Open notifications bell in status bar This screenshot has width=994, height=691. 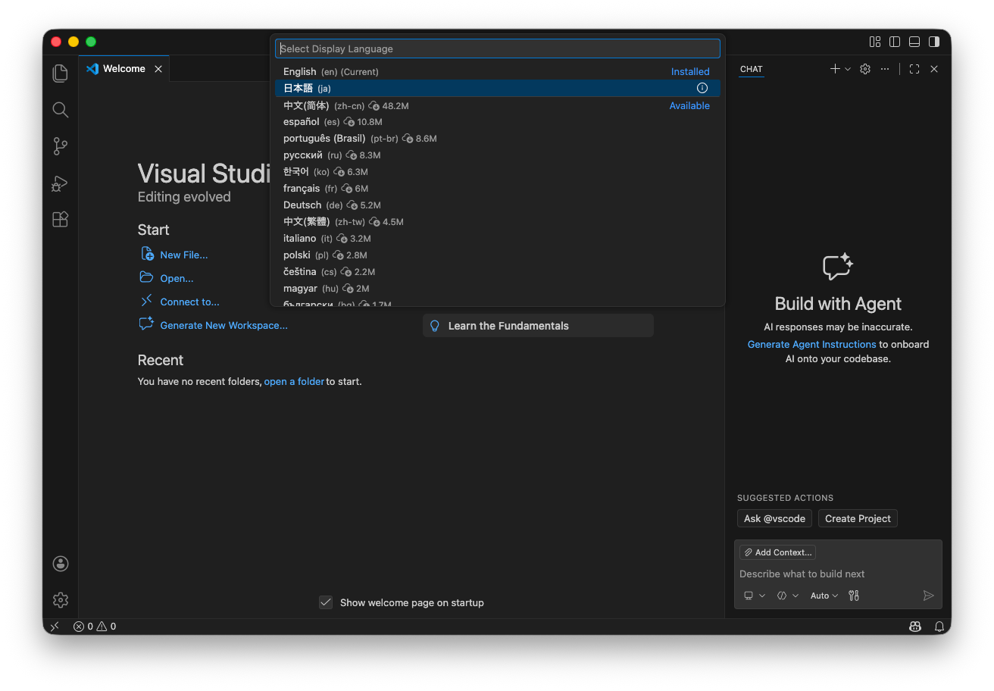point(939,627)
